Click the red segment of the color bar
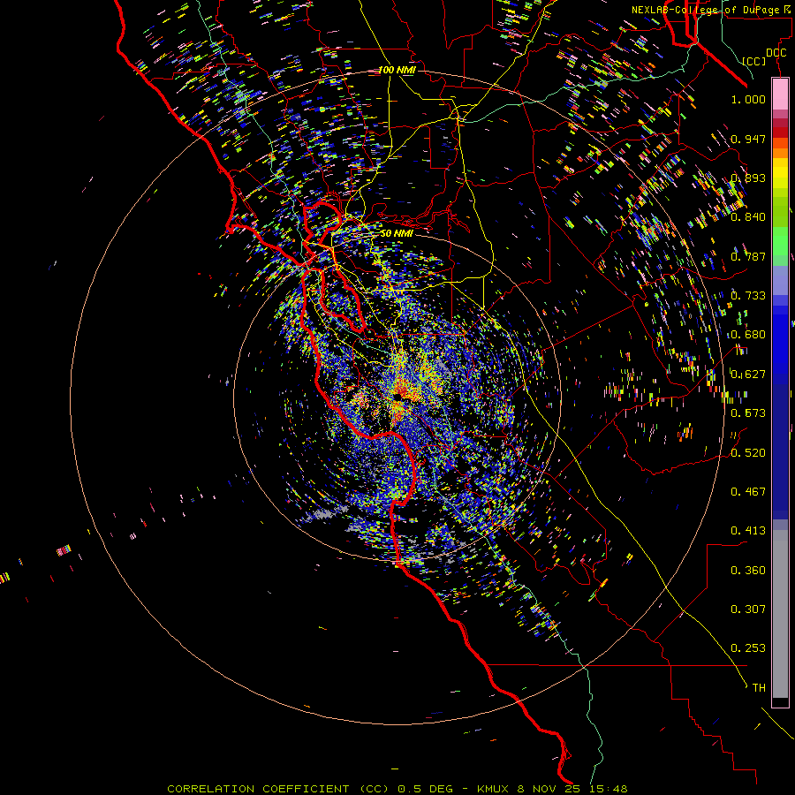The width and height of the screenshot is (795, 795). point(780,132)
